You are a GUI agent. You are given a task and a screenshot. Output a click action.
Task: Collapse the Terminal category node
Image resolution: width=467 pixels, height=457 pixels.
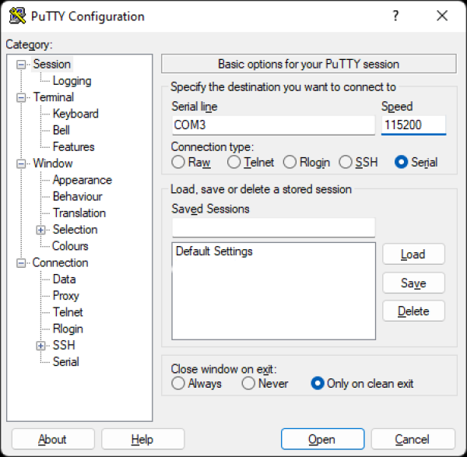[21, 97]
